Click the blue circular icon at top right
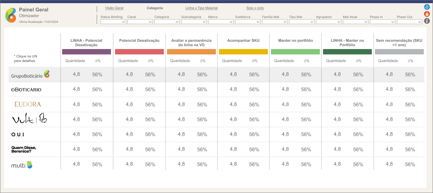Image resolution: width=433 pixels, height=193 pixels. [427, 7]
